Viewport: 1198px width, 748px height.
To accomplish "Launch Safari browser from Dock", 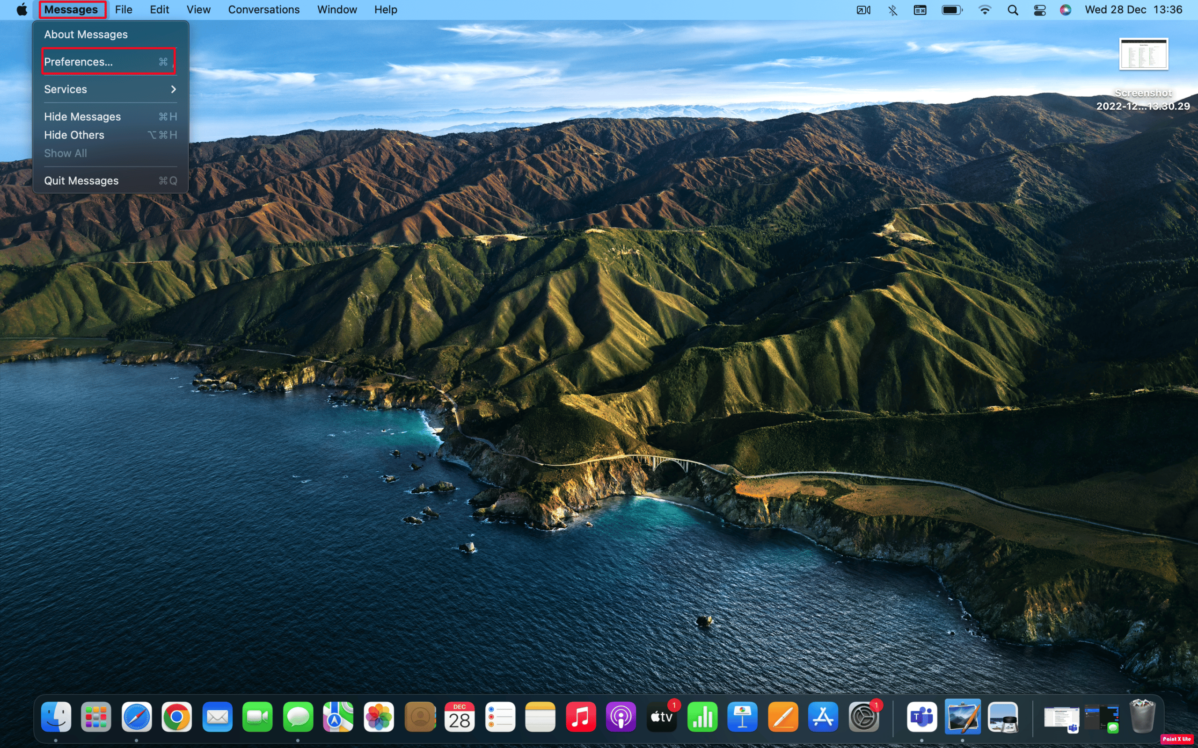I will click(x=136, y=717).
